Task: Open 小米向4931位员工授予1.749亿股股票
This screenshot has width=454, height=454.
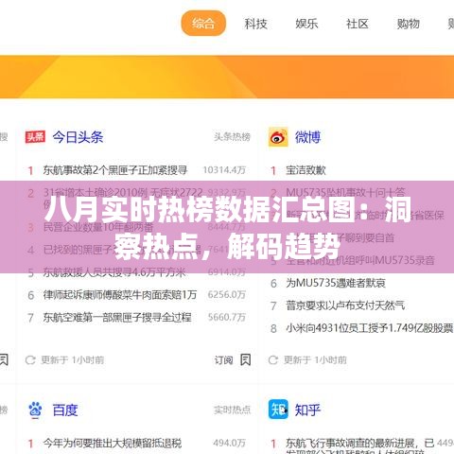Action: (369, 328)
